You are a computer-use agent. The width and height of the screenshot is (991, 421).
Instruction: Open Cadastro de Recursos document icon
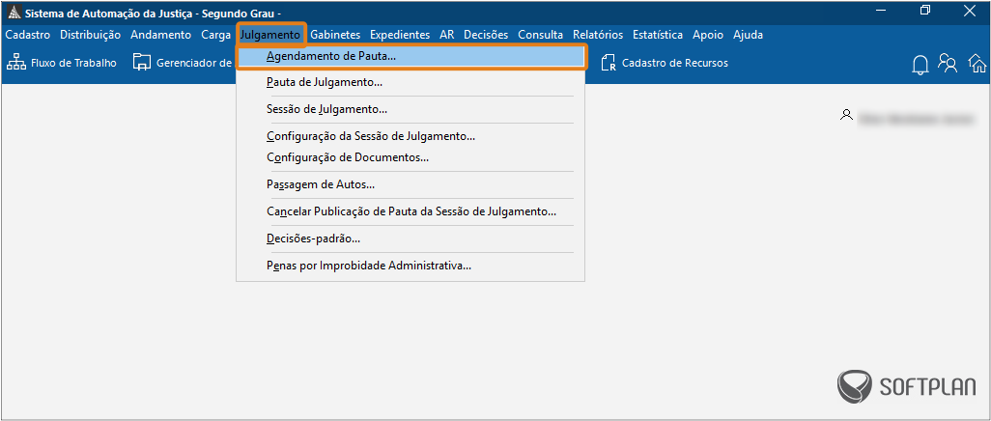(608, 63)
